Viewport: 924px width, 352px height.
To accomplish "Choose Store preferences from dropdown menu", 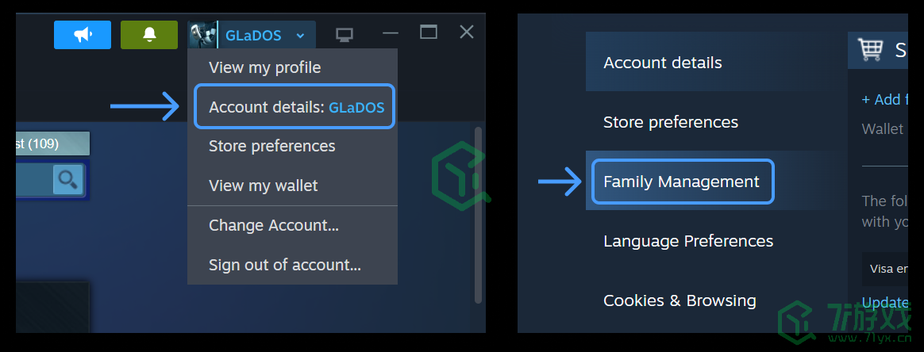I will coord(271,146).
